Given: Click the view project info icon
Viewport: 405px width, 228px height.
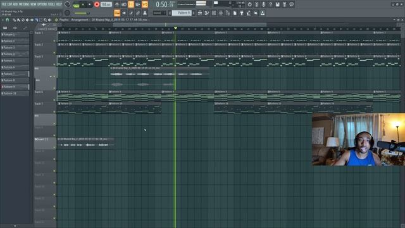Looking at the screenshot, I should pyautogui.click(x=291, y=4).
